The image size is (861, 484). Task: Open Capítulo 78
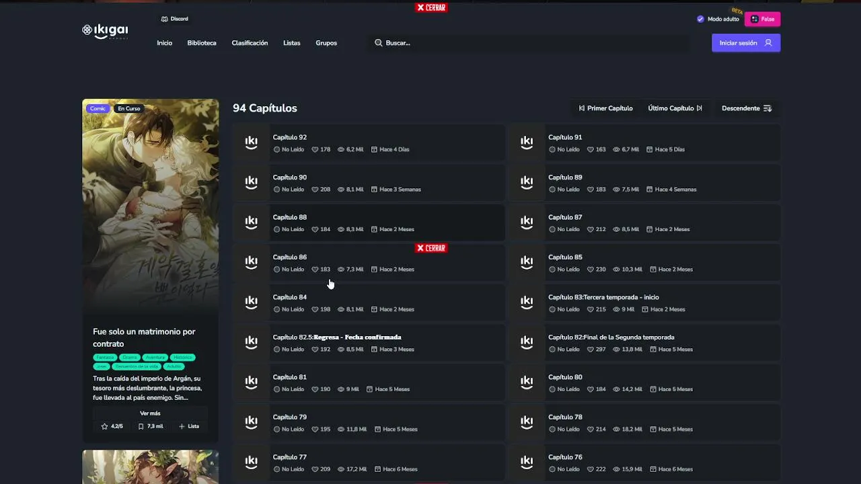[x=644, y=423]
